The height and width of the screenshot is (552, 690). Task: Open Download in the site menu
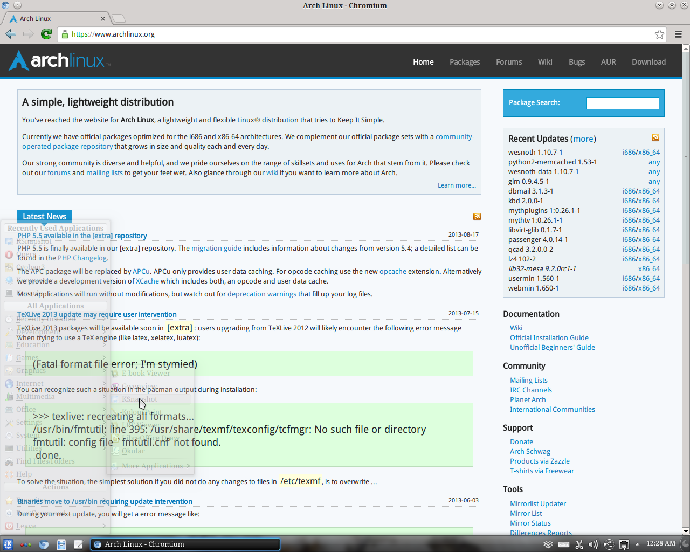click(x=648, y=62)
